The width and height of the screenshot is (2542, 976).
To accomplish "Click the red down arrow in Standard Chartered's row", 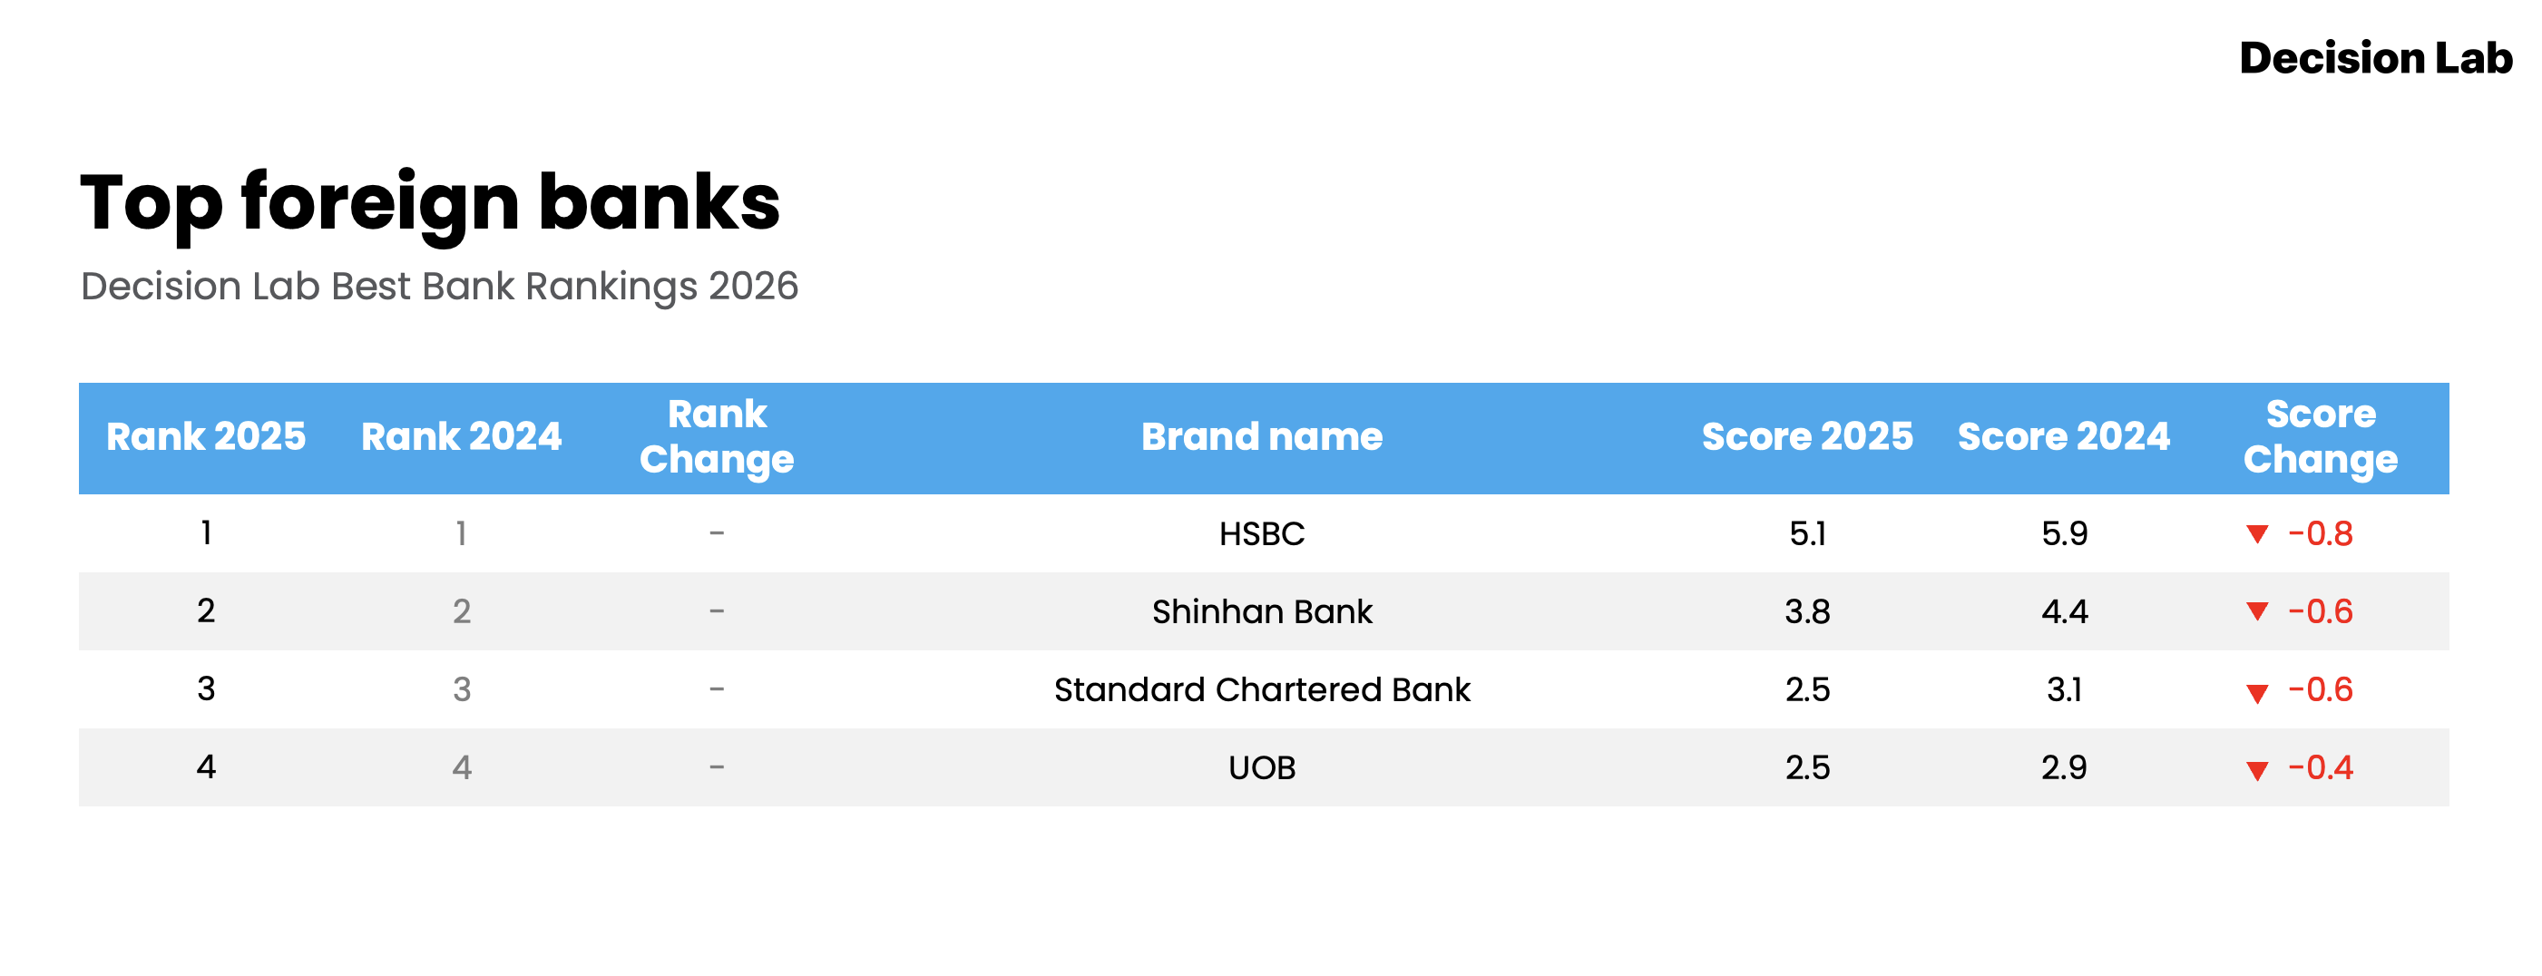I will click(x=2256, y=692).
